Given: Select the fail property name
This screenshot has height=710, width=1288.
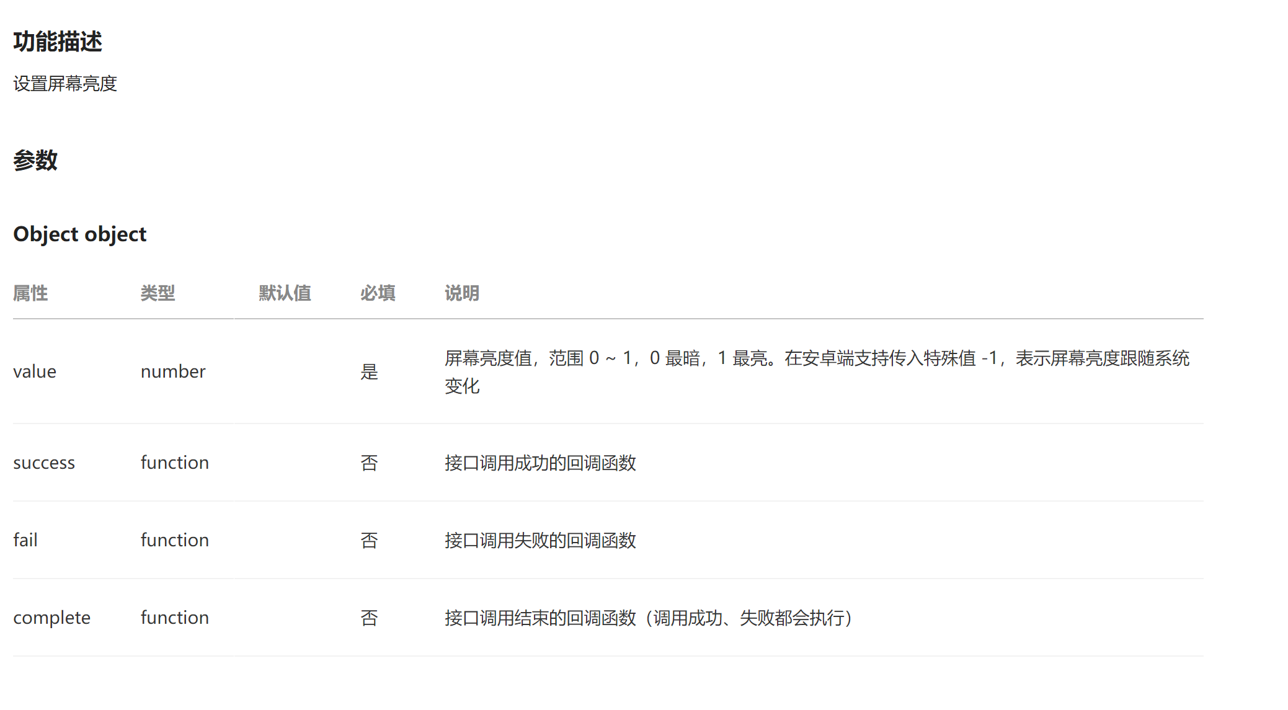Looking at the screenshot, I should (x=25, y=539).
